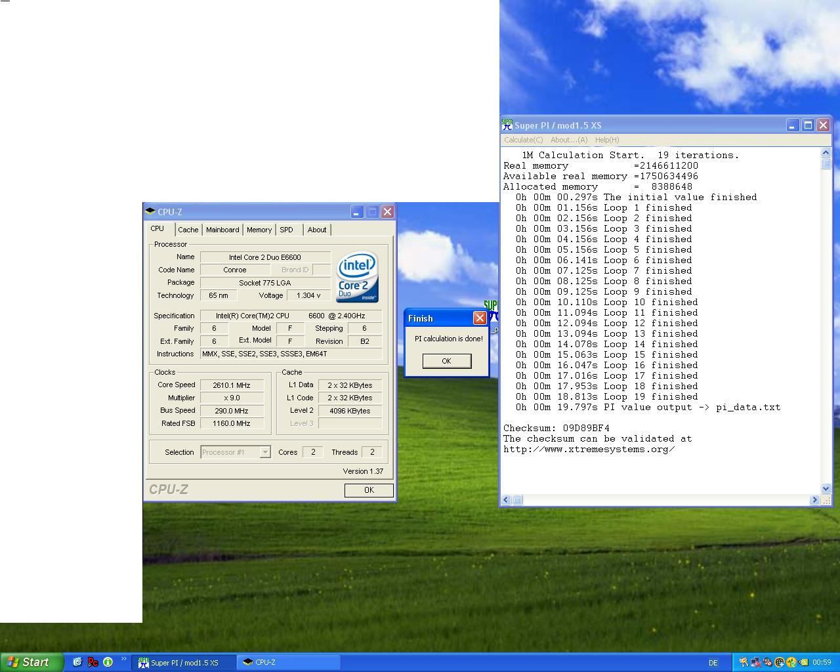
Task: Click the Voltage value 1.304 v
Action: (308, 295)
